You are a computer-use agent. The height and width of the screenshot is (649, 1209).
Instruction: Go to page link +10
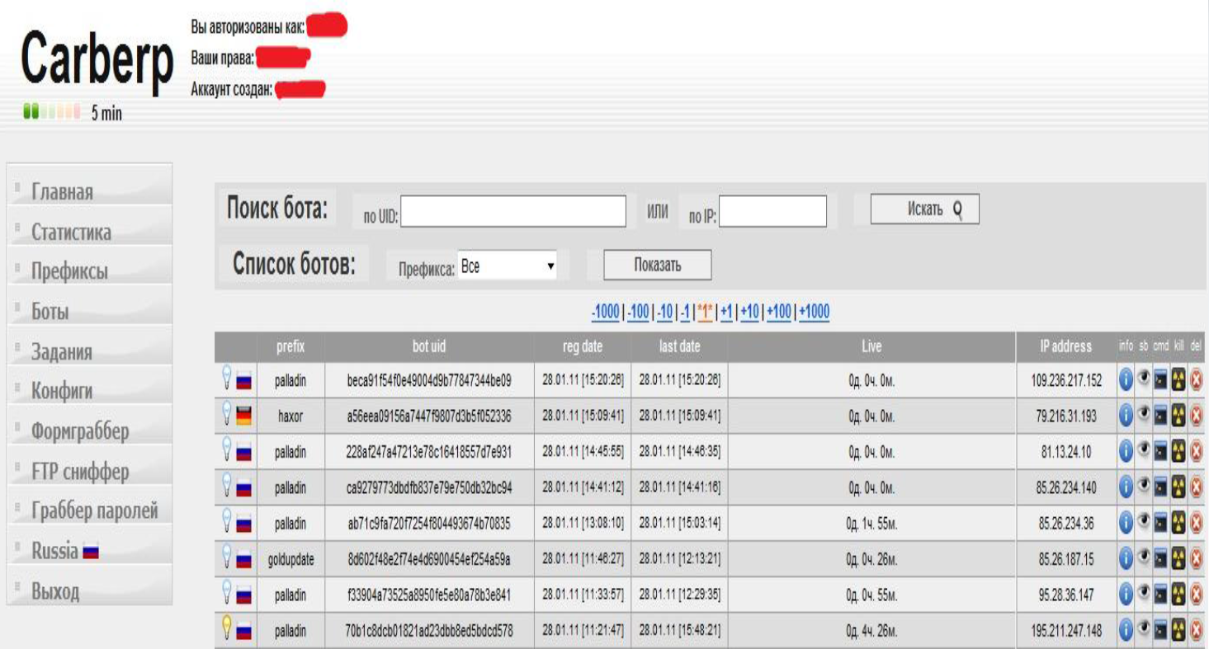tap(749, 313)
